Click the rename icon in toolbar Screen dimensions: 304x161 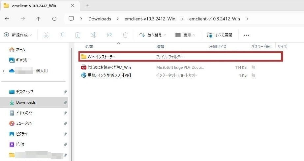click(94, 35)
